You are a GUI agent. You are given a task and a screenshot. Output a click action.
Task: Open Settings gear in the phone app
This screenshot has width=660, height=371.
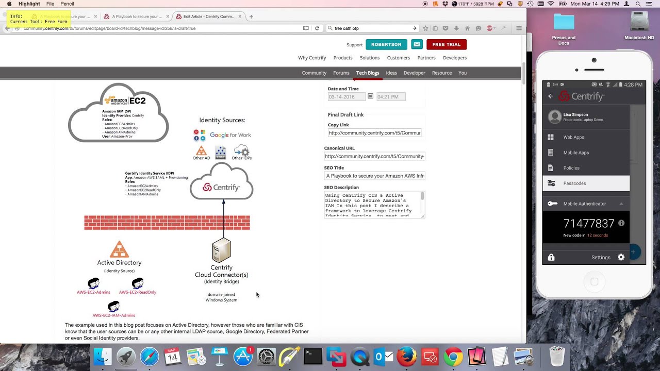621,257
